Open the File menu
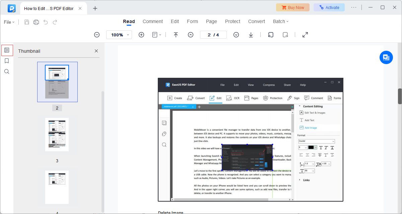This screenshot has width=402, height=214. (9, 22)
